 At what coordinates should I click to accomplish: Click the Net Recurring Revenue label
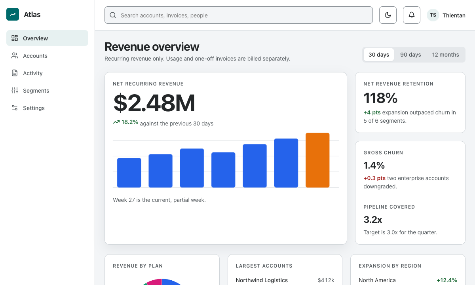point(148,84)
